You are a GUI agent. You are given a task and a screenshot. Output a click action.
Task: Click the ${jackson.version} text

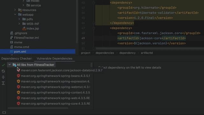[x=150, y=43]
